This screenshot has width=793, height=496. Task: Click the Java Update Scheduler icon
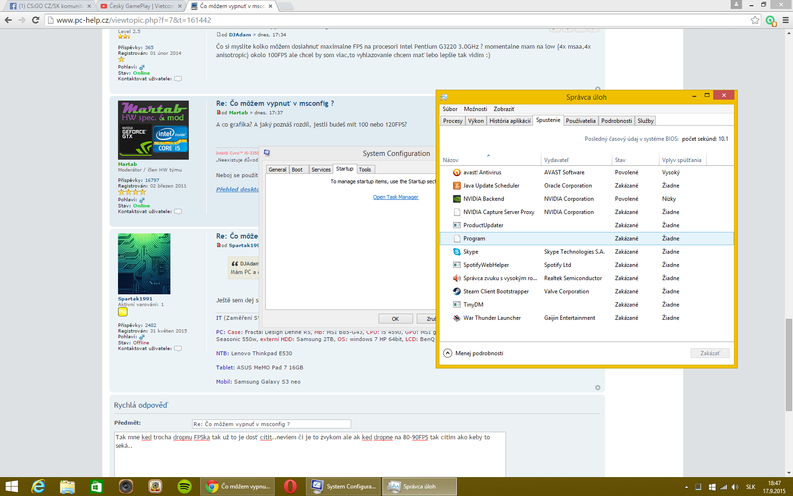pyautogui.click(x=456, y=186)
